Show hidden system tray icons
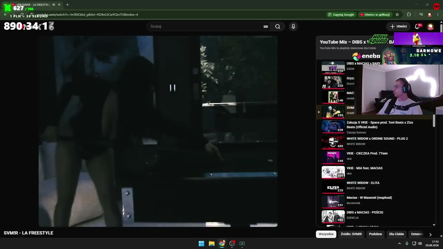 (x=399, y=243)
